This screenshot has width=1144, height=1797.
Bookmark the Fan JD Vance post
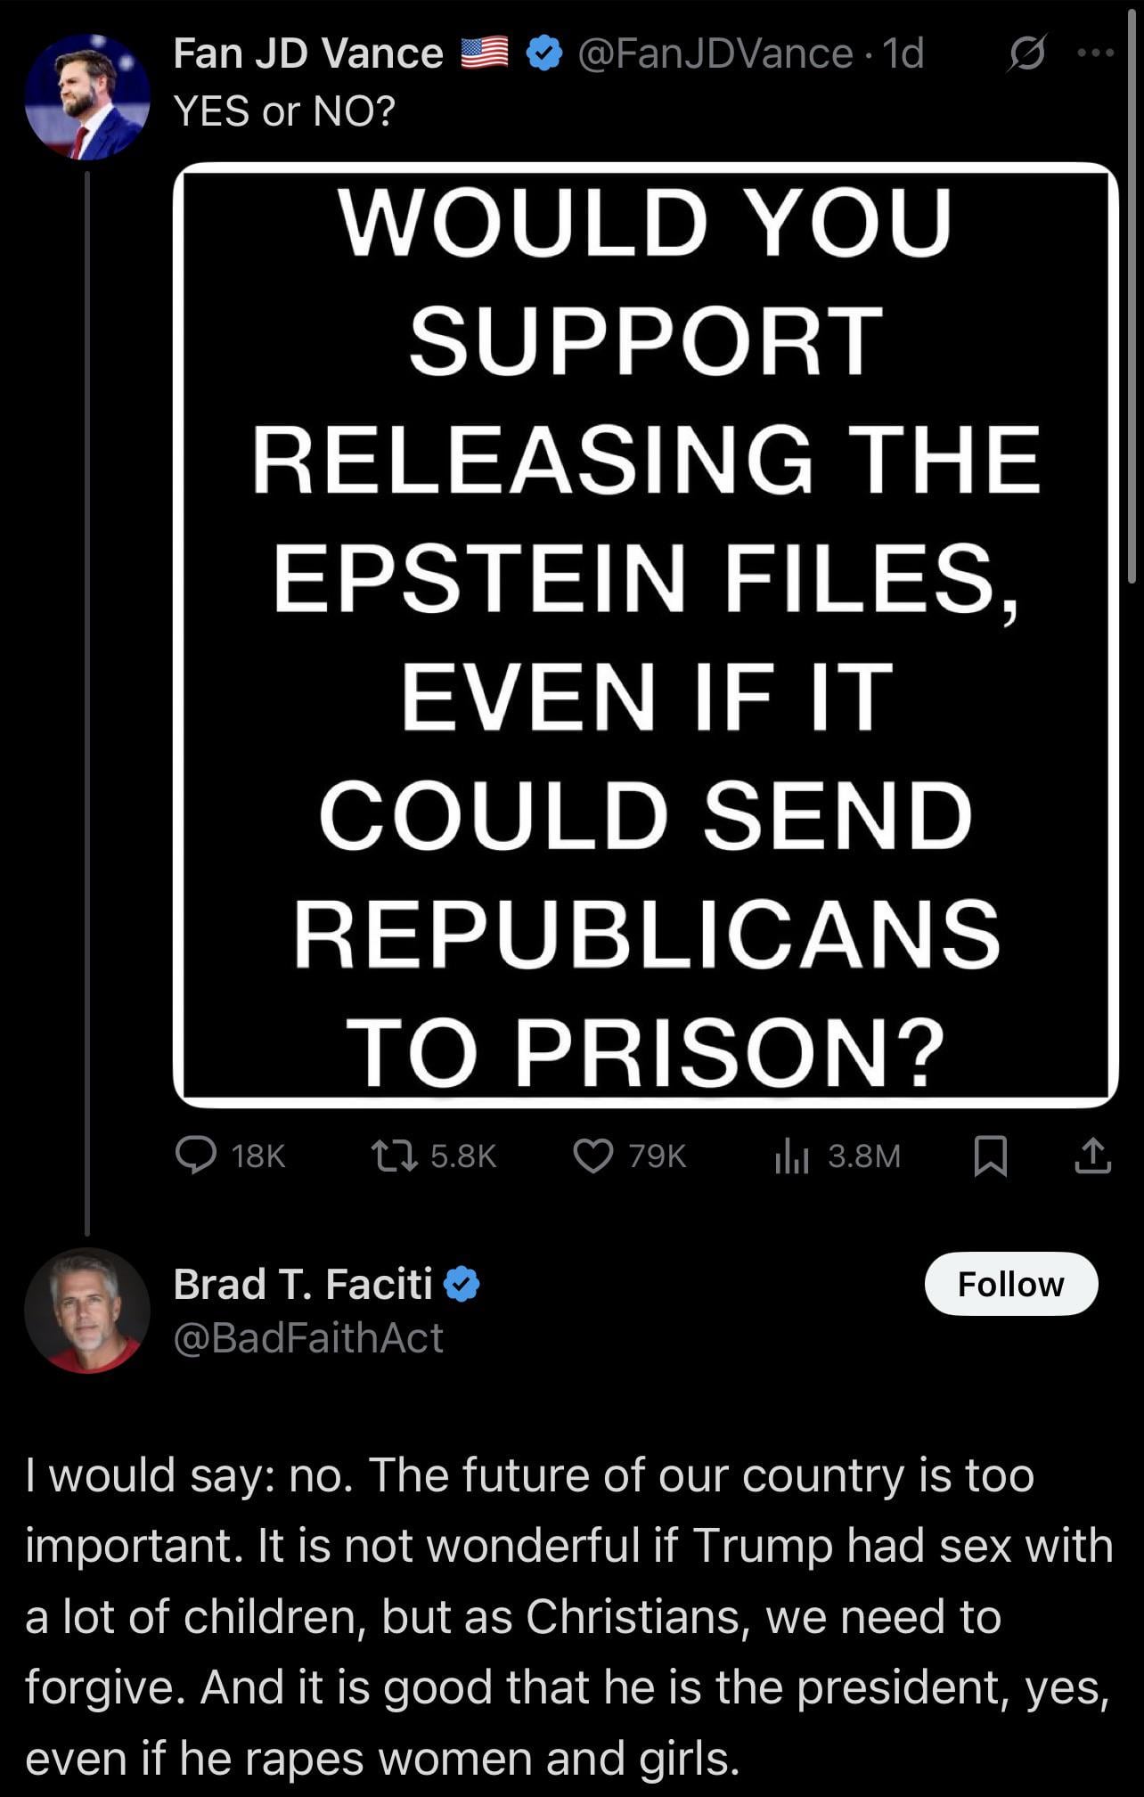pos(991,1156)
